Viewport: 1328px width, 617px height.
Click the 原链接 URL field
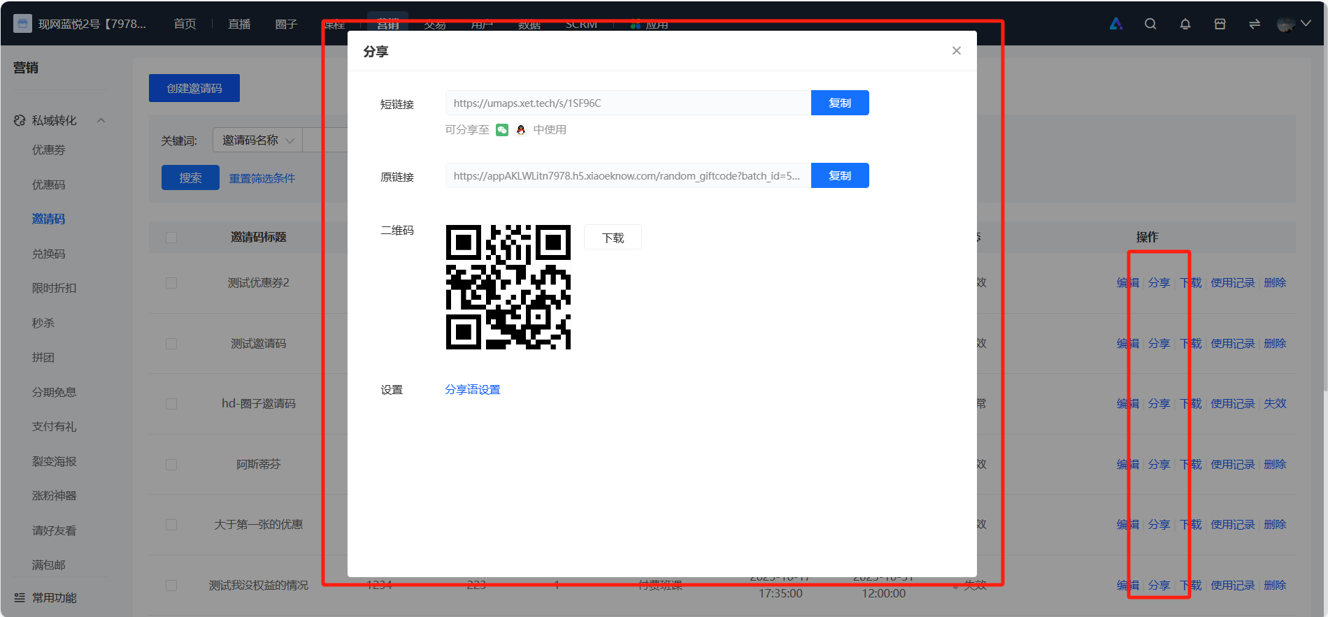click(628, 175)
